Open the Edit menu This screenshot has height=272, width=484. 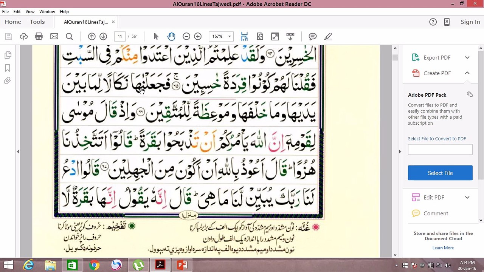tap(17, 12)
